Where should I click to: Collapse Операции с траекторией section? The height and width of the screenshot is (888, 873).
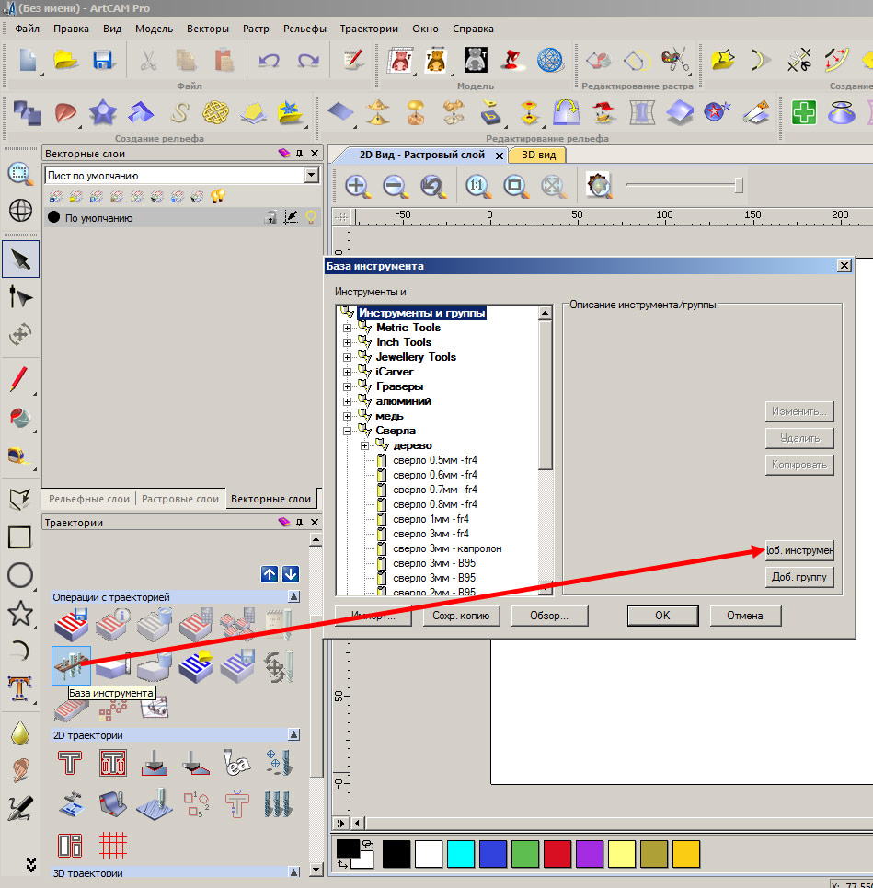(293, 596)
